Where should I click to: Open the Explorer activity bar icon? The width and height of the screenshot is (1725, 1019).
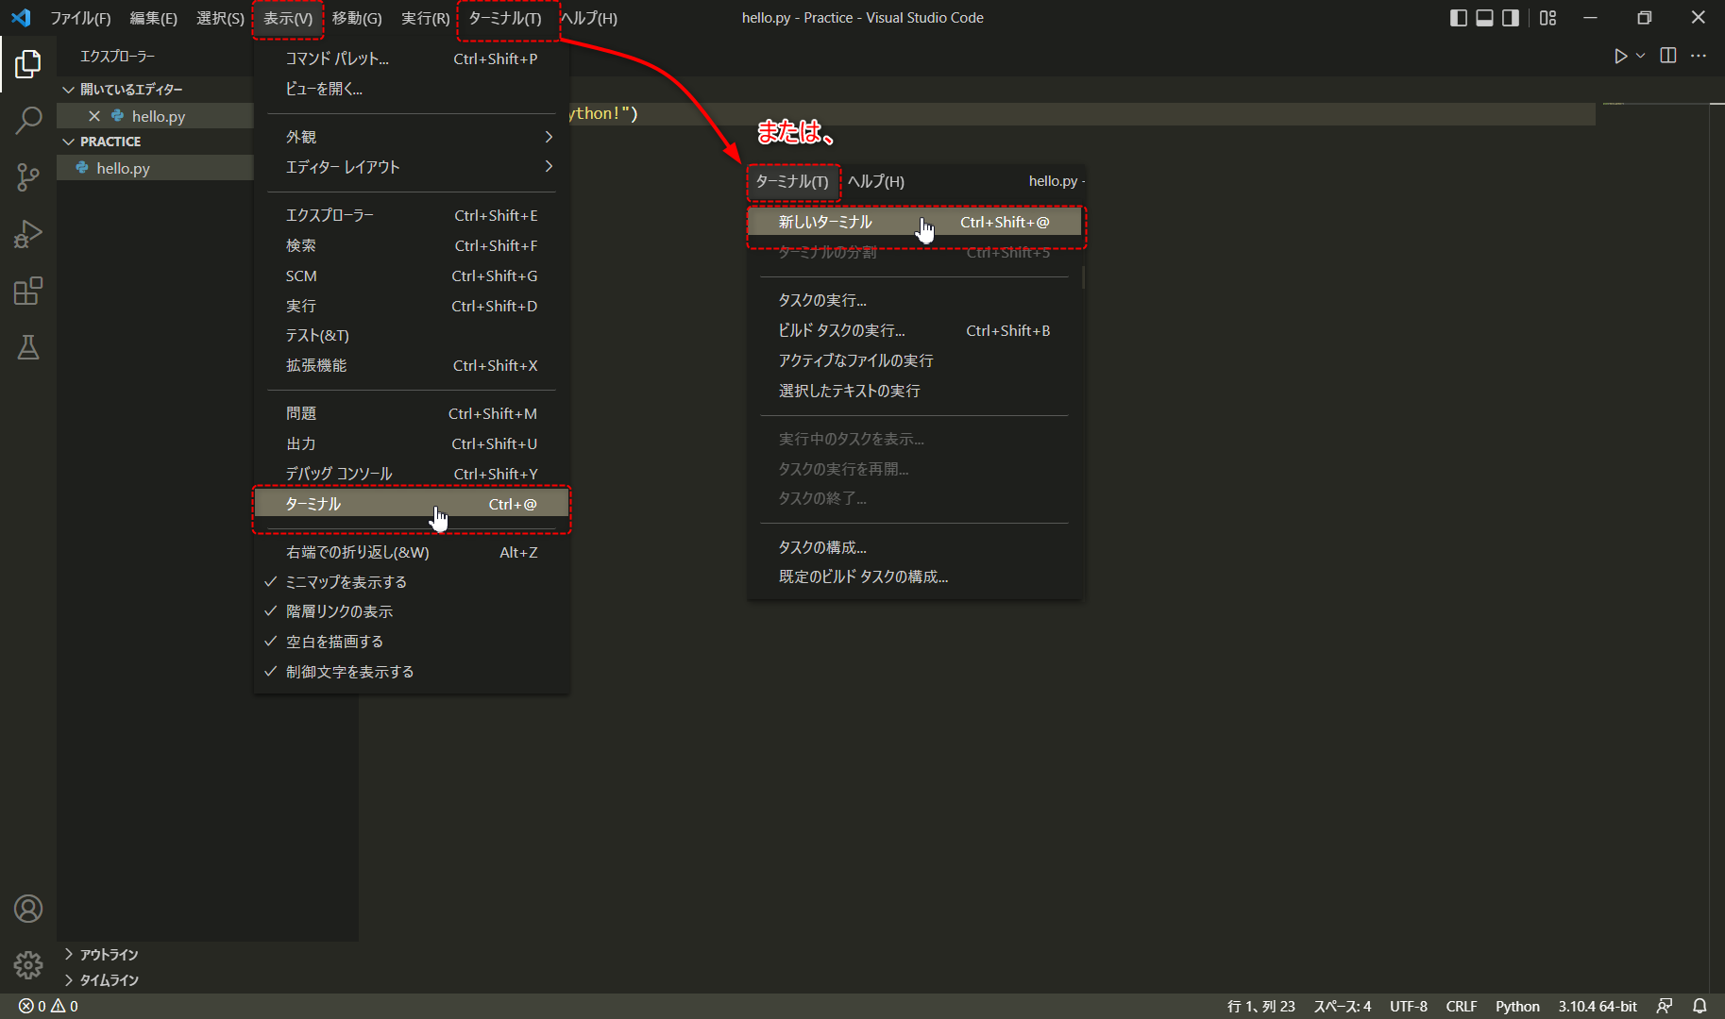click(28, 64)
